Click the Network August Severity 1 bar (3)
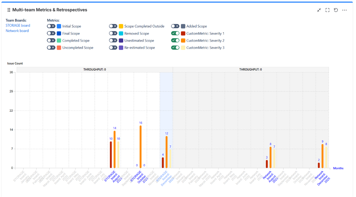Image resolution: width=356 pixels, height=197 pixels. click(267, 164)
